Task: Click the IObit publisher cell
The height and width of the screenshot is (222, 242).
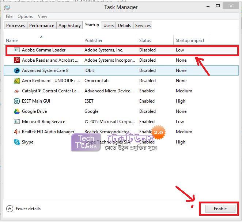Action: pyautogui.click(x=89, y=70)
